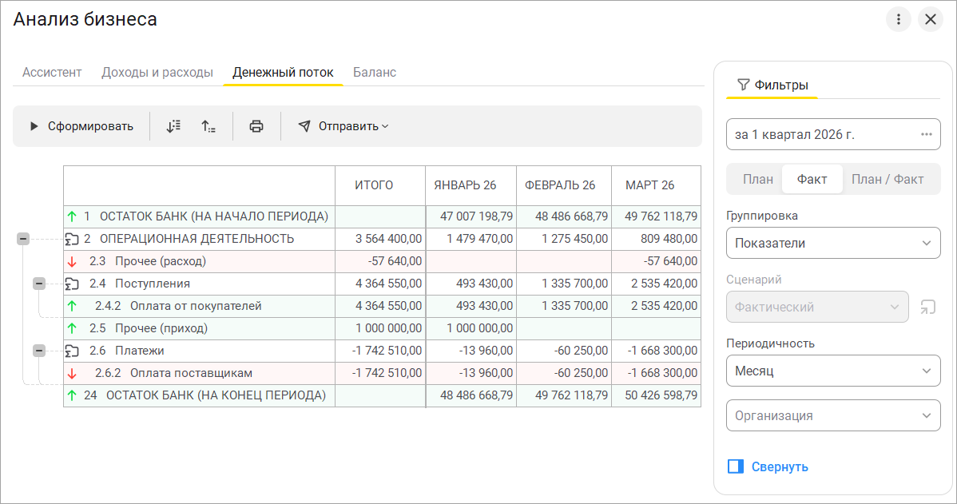This screenshot has width=957, height=504.
Task: Select the Факт mode toggle
Action: tap(812, 180)
